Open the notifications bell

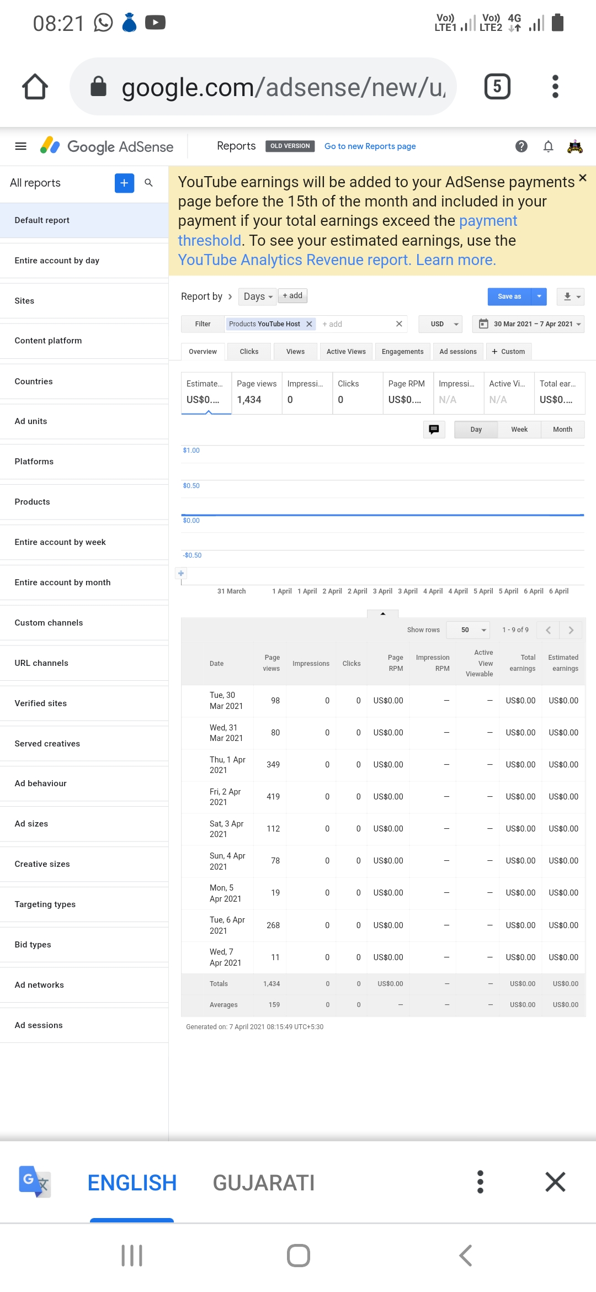(x=548, y=146)
